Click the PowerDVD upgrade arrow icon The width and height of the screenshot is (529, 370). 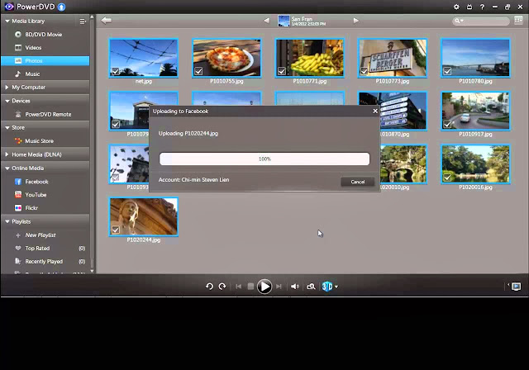(x=61, y=7)
